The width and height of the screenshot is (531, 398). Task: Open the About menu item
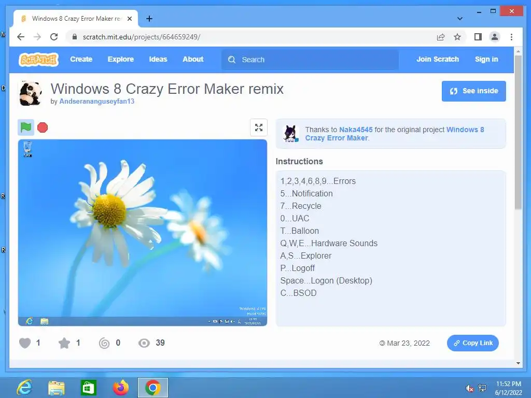tap(193, 59)
